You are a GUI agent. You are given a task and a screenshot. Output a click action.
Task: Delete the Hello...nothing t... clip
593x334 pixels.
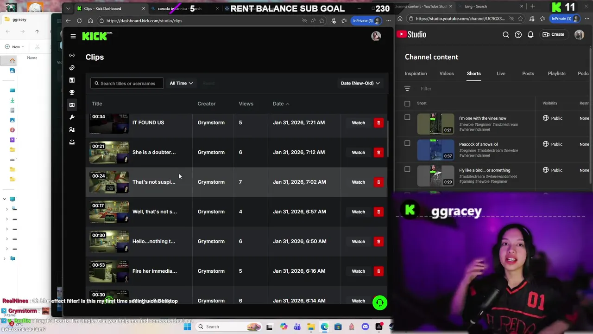[x=379, y=241]
